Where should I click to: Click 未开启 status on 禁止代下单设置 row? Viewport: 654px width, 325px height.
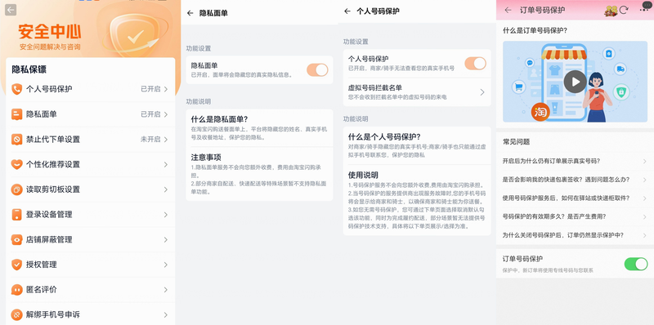(150, 139)
